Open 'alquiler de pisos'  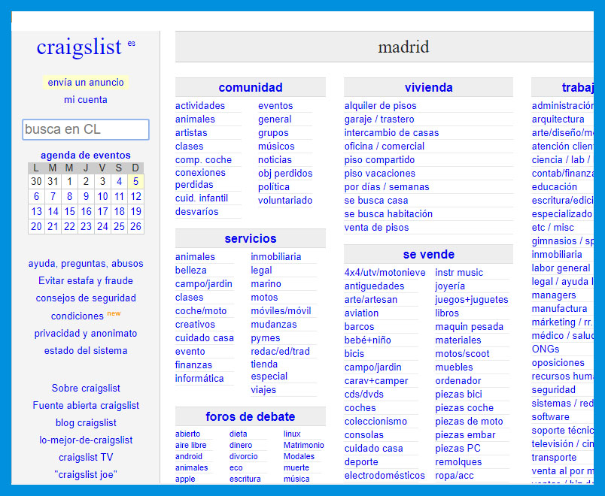coord(381,106)
